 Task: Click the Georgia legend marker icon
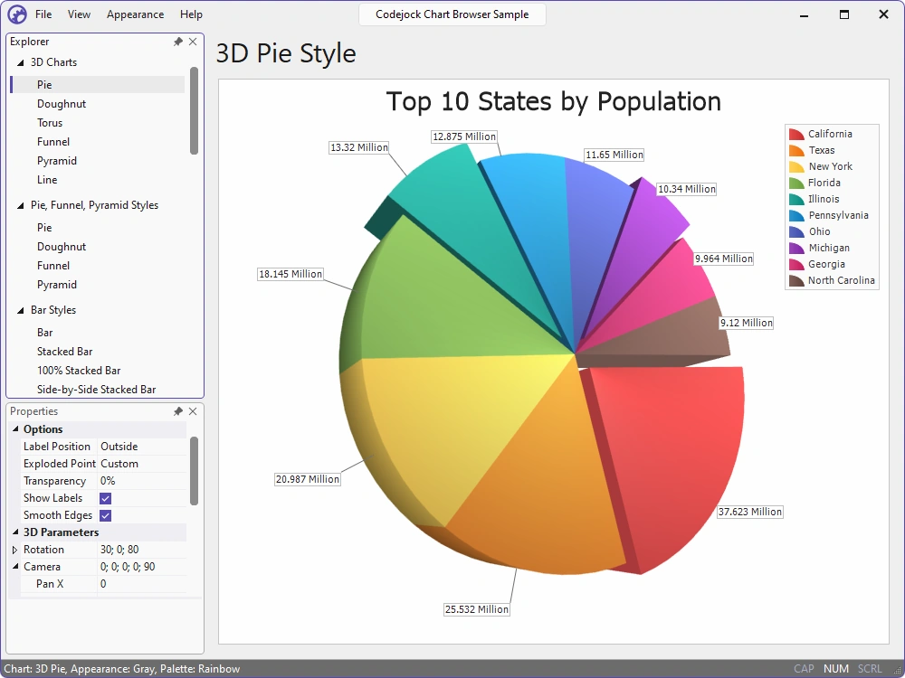[796, 264]
